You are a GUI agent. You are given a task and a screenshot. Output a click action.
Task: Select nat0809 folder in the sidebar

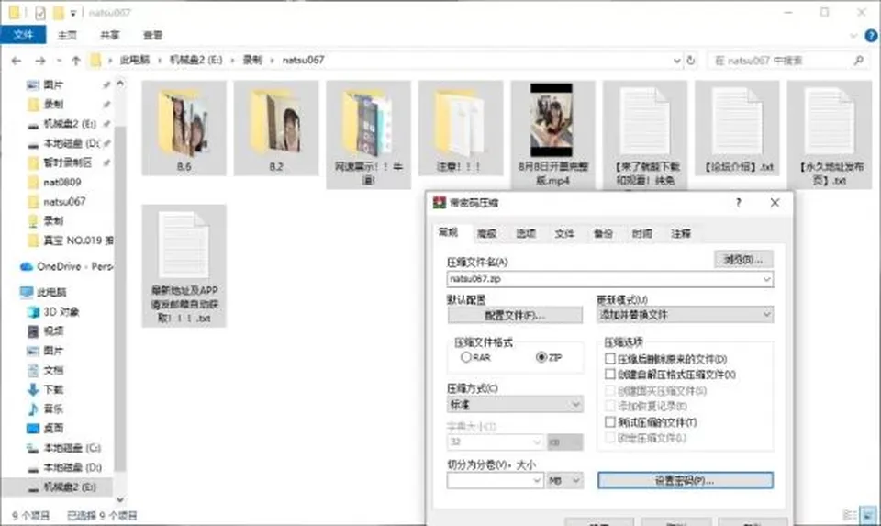[x=54, y=182]
